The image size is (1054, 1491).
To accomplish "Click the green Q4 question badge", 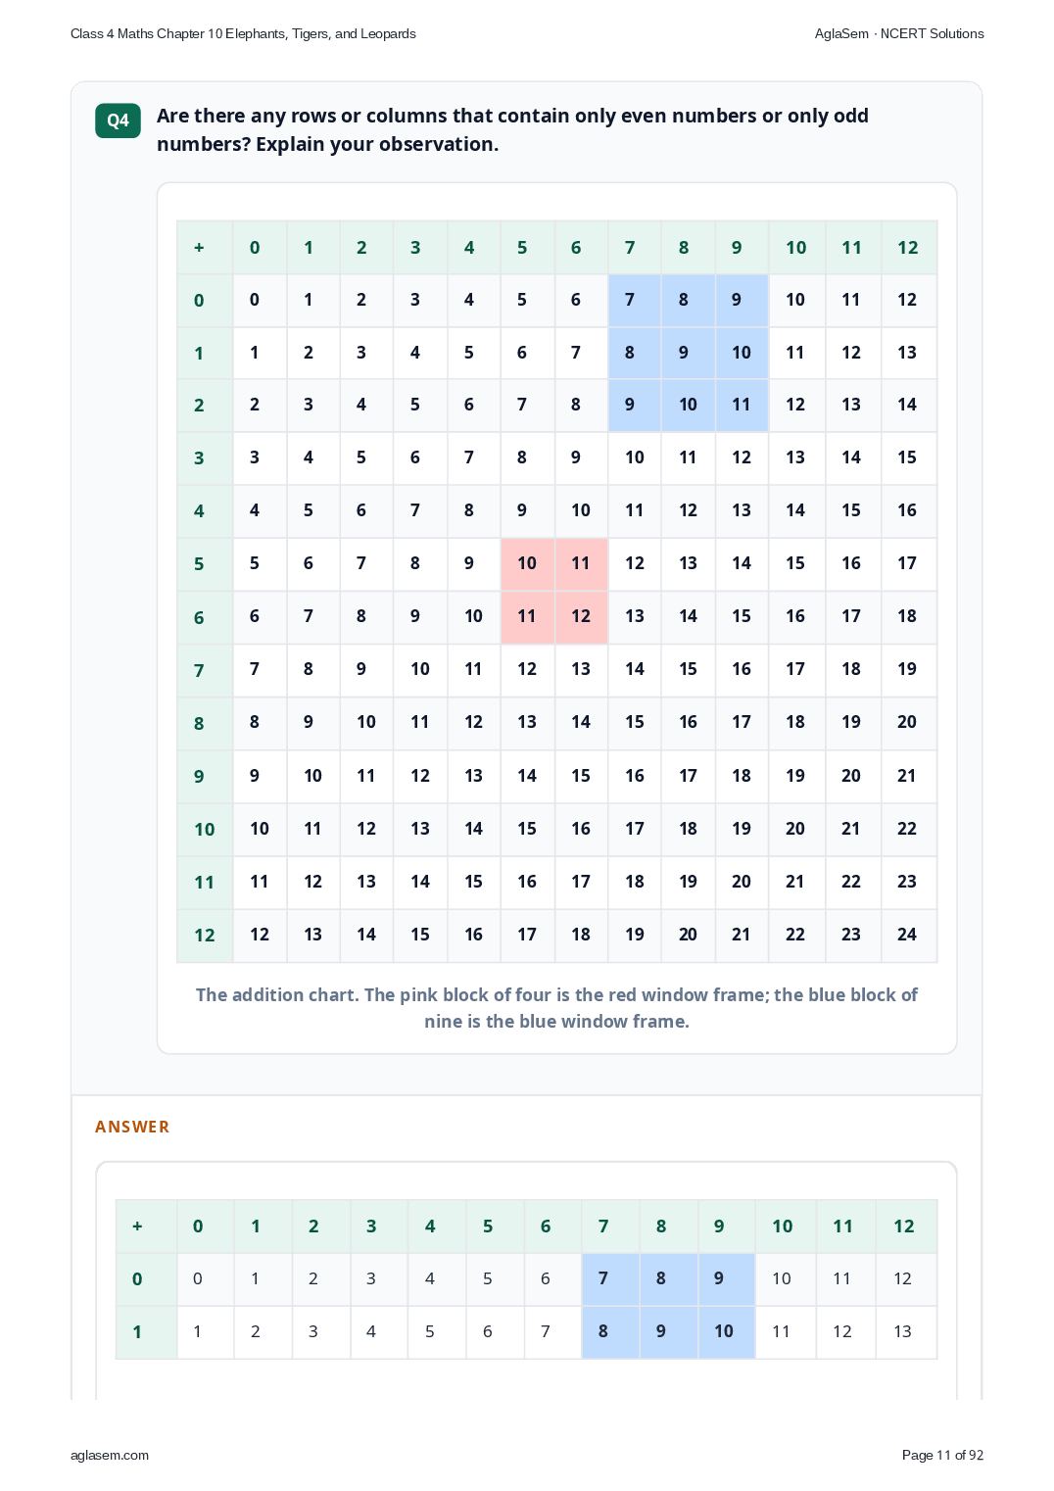I will pyautogui.click(x=118, y=120).
